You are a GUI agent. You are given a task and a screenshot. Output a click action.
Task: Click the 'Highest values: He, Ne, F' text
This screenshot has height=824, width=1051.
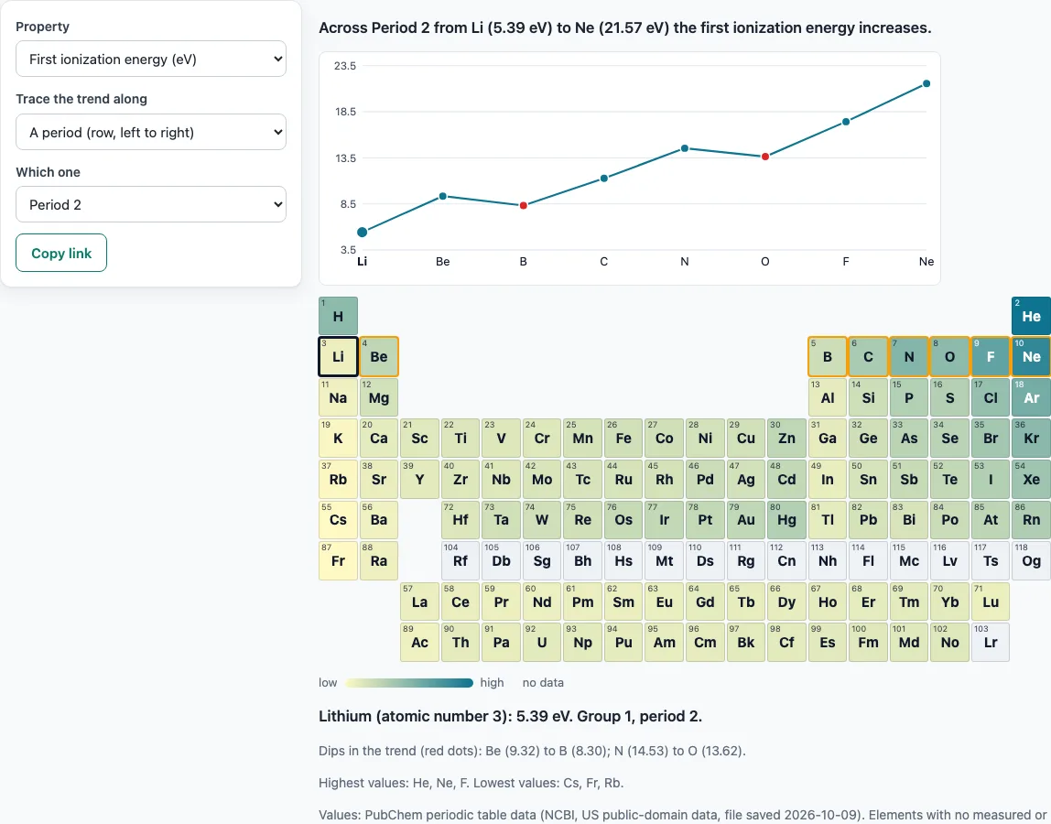(x=471, y=783)
